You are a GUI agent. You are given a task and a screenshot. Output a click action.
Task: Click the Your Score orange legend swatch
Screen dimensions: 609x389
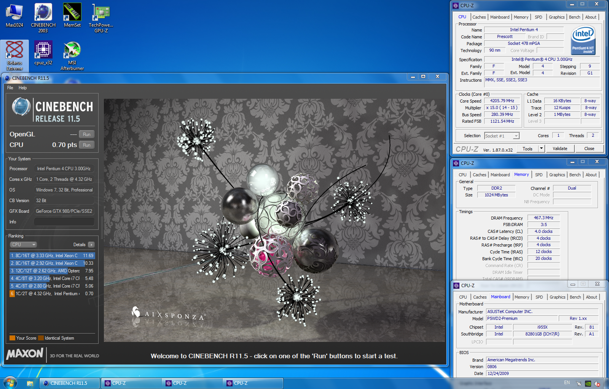click(12, 338)
